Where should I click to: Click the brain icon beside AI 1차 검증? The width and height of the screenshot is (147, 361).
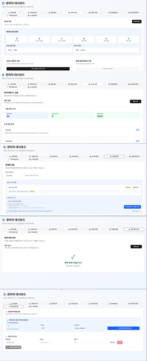point(8,182)
